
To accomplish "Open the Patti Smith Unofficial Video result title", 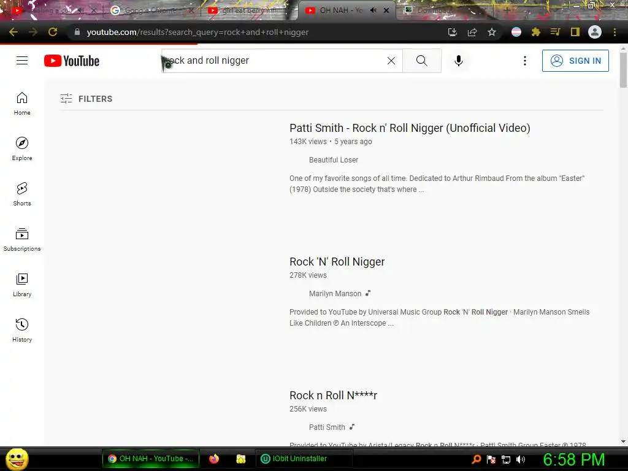I will click(x=410, y=128).
